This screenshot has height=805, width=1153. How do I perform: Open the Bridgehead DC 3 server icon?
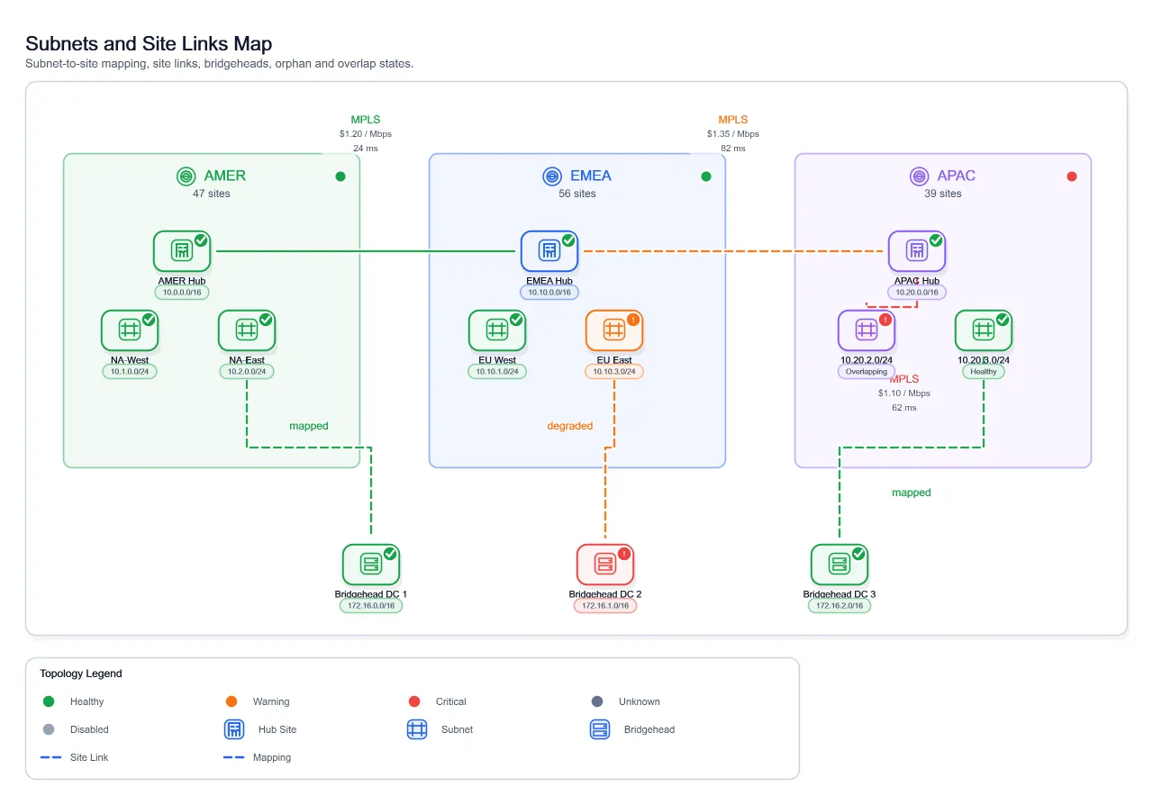click(840, 565)
